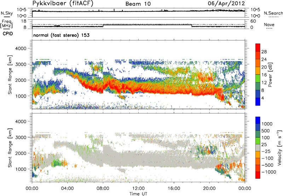Click the 3000 tick on power panel
283x196 pixels.
pos(21,64)
